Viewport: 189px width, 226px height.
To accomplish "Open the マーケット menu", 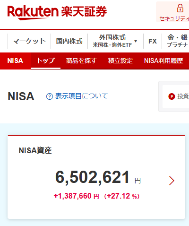I will (29, 41).
